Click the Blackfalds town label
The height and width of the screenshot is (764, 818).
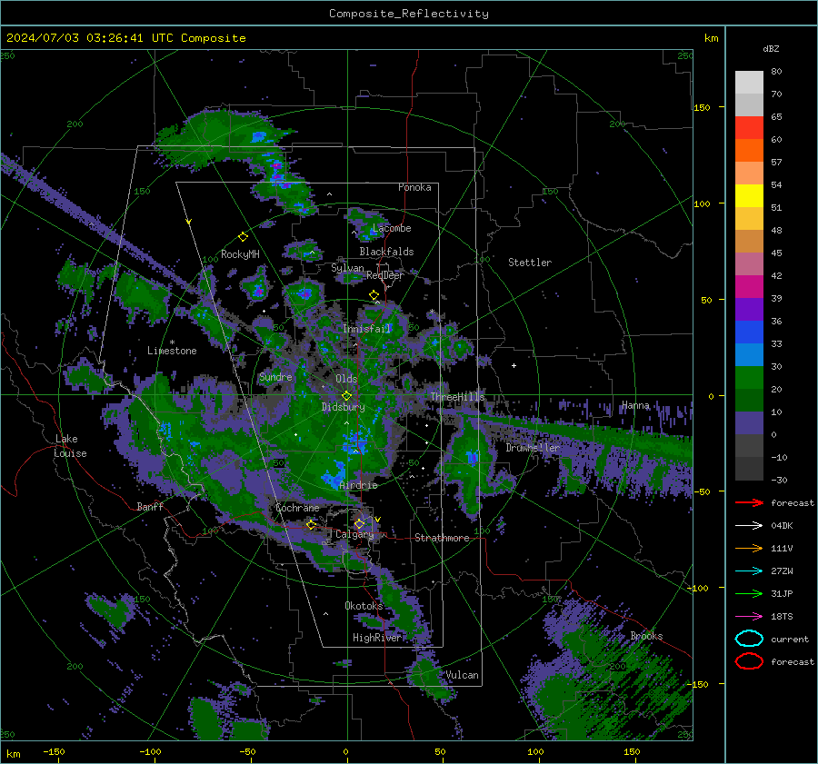pos(386,252)
